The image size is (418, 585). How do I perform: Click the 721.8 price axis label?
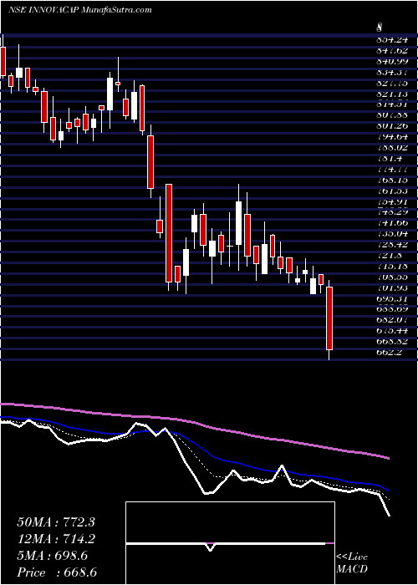tap(389, 257)
